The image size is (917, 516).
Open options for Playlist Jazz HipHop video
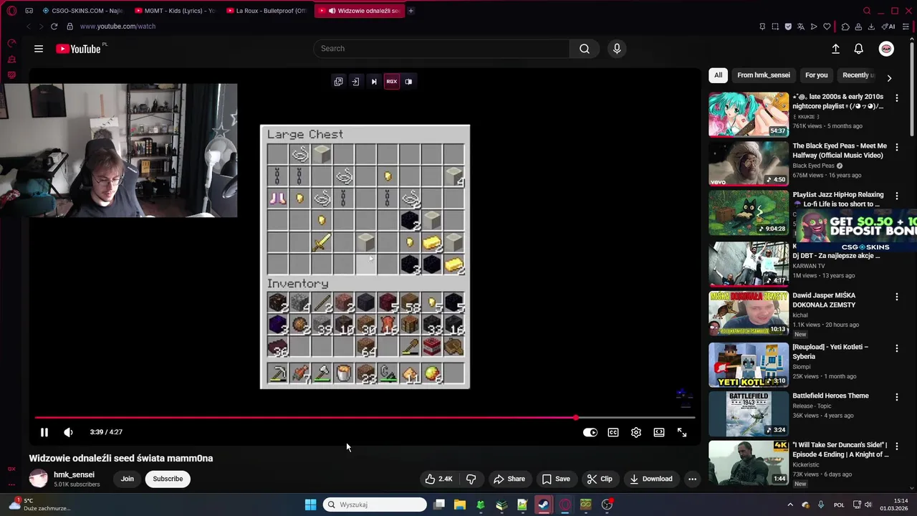pyautogui.click(x=896, y=196)
